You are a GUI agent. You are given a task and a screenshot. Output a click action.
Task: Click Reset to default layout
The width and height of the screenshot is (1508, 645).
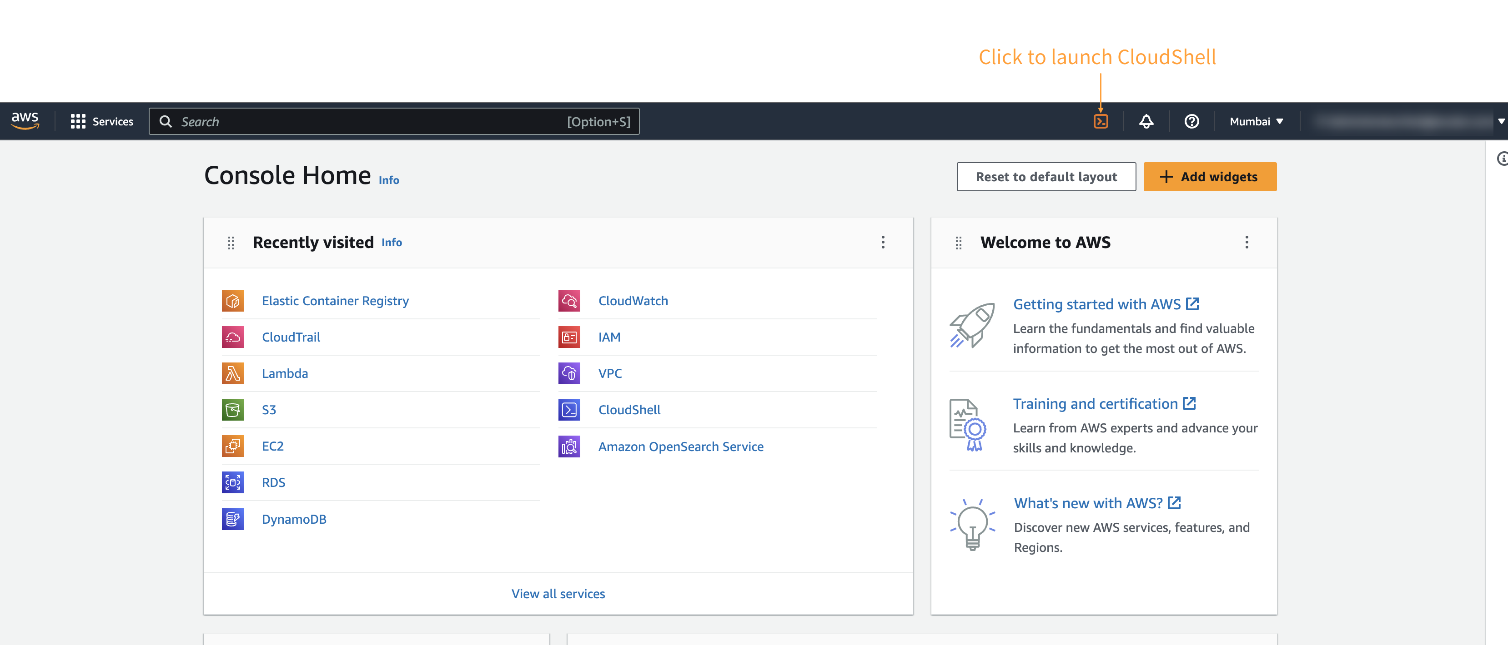tap(1046, 176)
